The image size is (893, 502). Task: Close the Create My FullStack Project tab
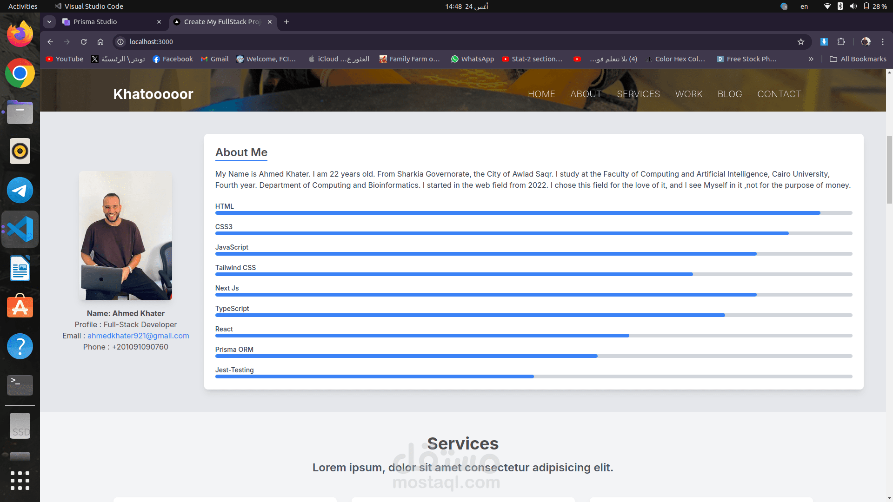[x=270, y=22]
